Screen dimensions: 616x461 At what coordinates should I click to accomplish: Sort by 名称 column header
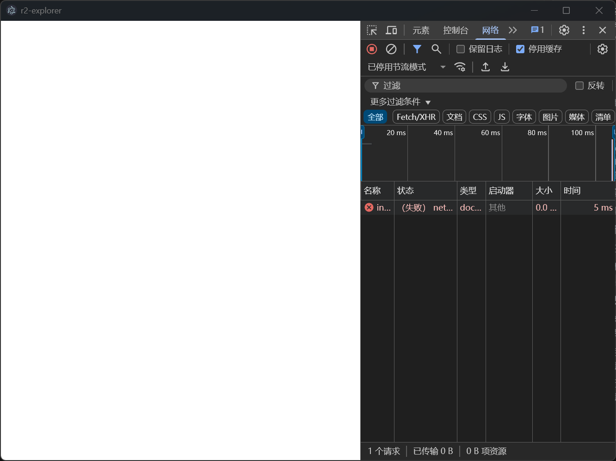pyautogui.click(x=377, y=191)
